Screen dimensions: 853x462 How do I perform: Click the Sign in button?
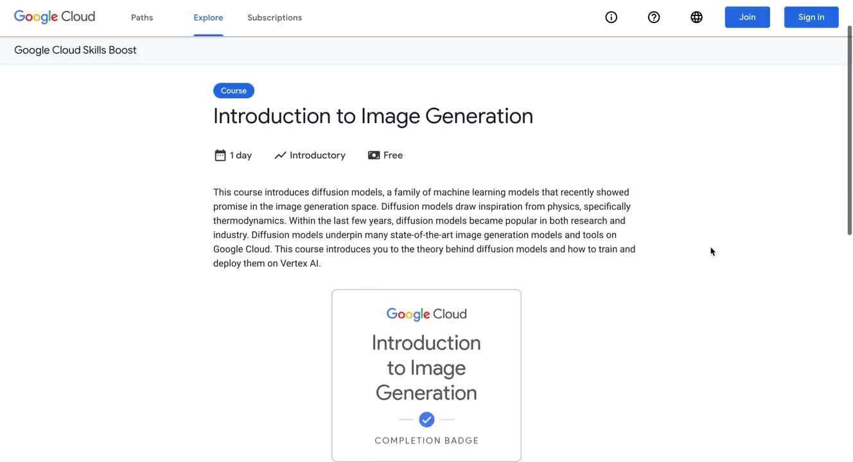tap(811, 17)
